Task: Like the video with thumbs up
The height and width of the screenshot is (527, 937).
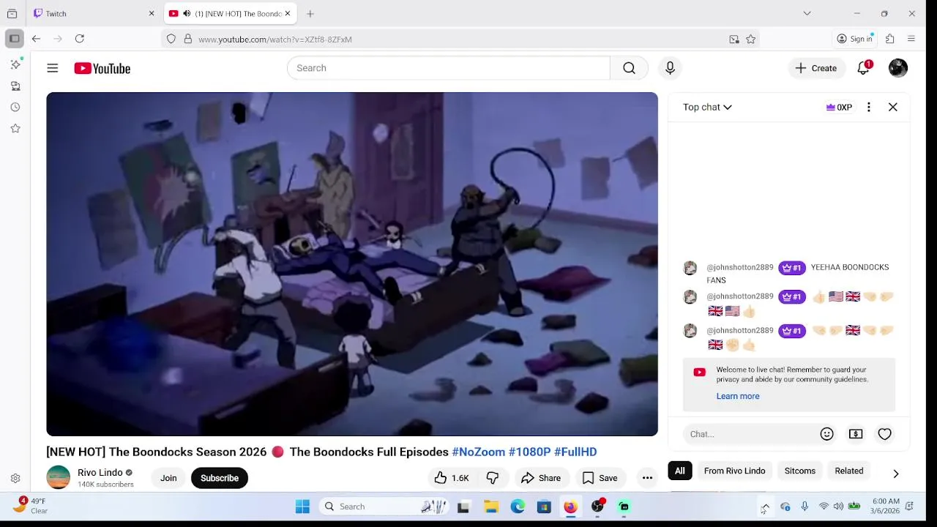Action: click(451, 478)
